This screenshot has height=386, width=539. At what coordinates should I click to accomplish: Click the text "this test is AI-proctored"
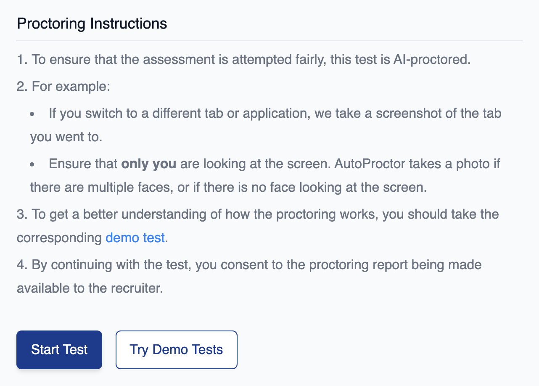(400, 60)
